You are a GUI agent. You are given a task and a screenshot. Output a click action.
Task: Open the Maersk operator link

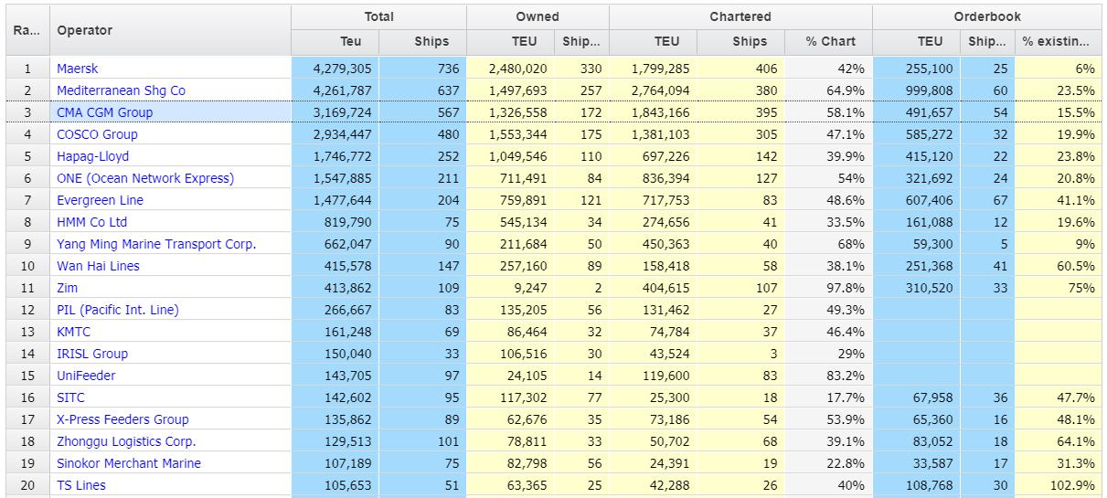(x=77, y=69)
